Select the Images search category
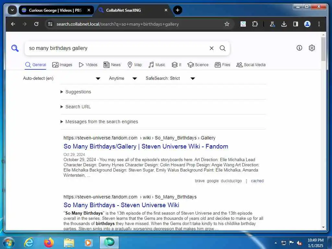Image resolution: width=332 pixels, height=249 pixels. coord(62,65)
